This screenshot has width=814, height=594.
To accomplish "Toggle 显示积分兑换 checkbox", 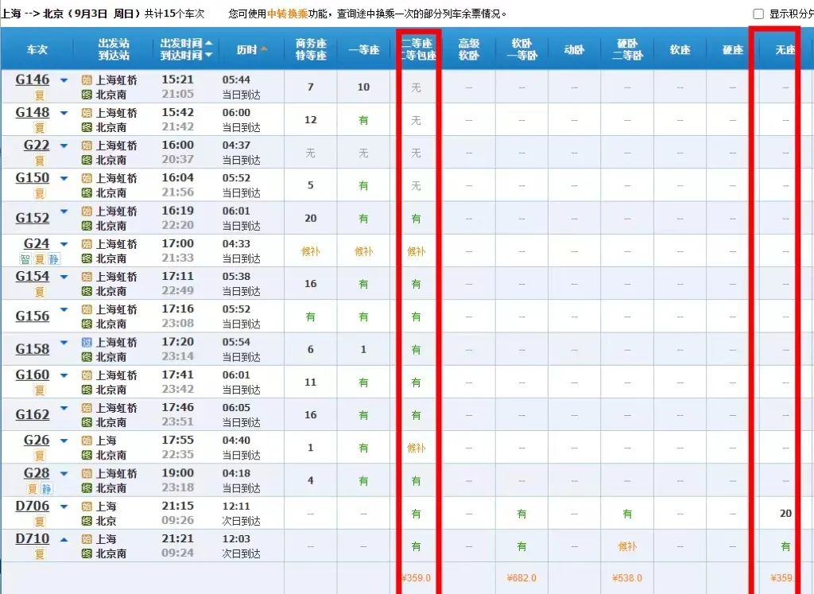I will pyautogui.click(x=758, y=14).
